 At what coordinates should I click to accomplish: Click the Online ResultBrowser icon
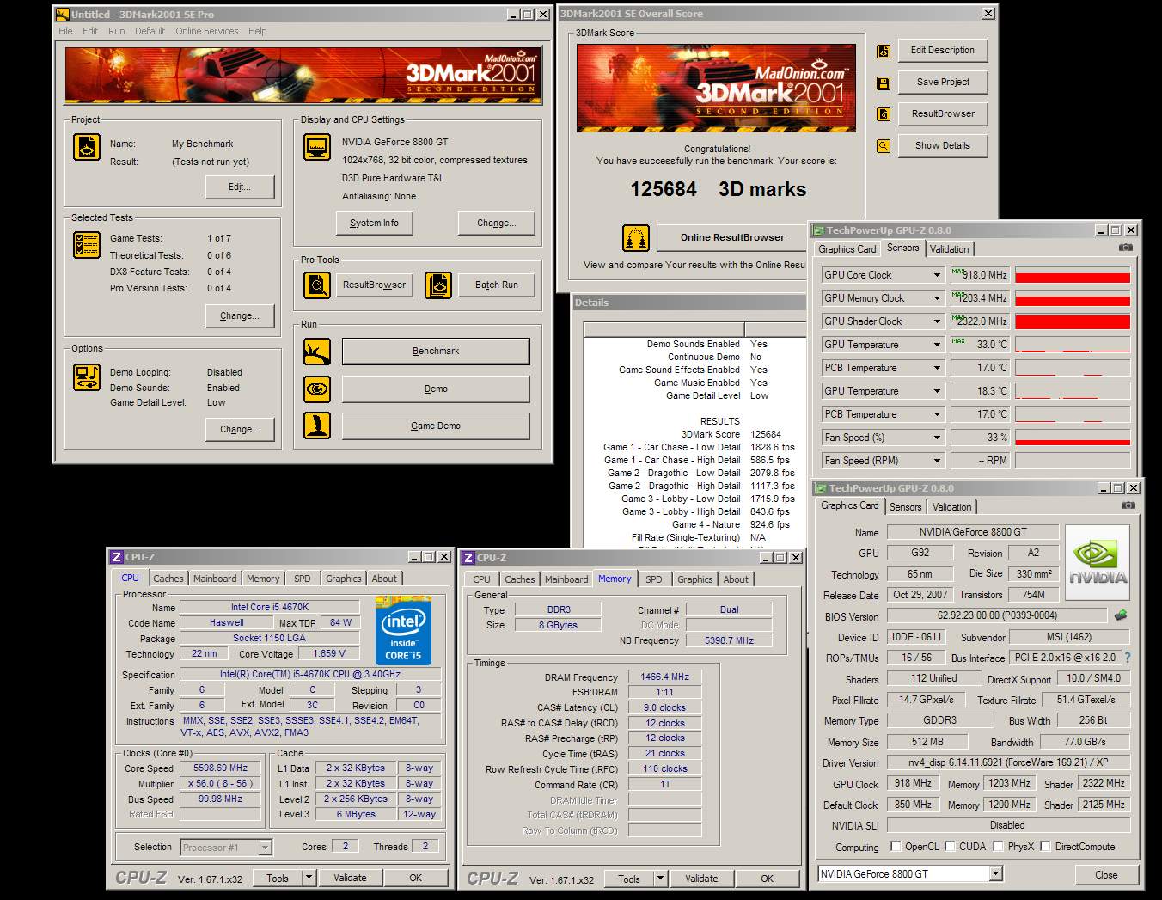[636, 237]
